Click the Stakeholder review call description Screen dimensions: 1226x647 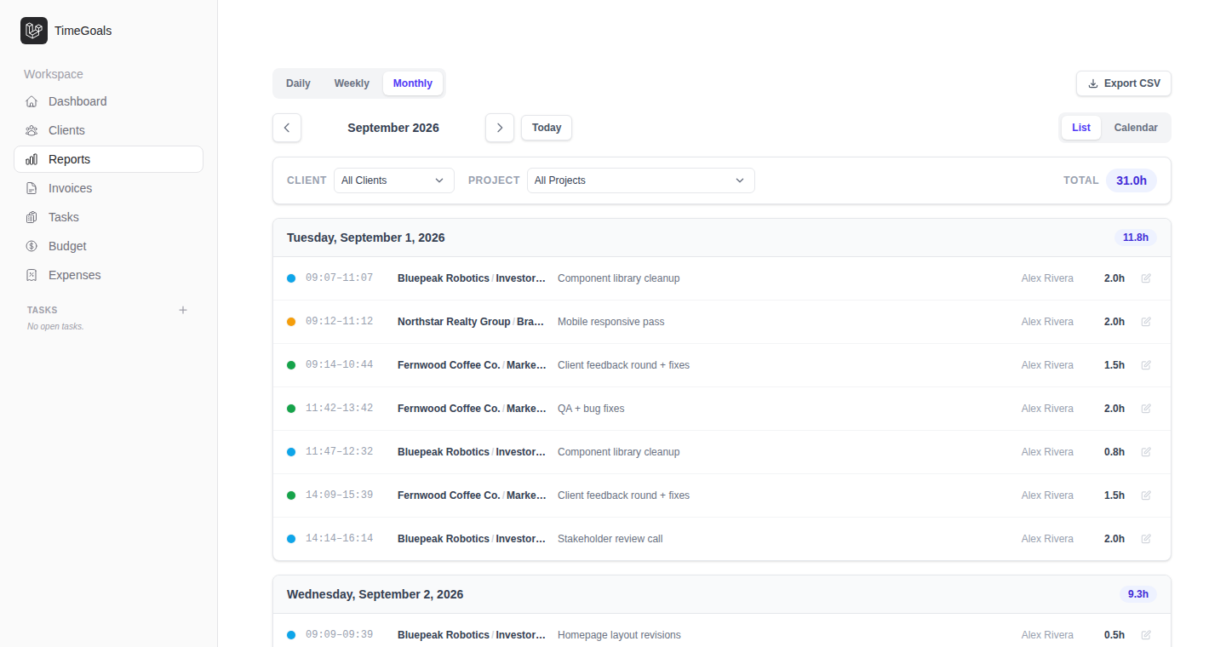pyautogui.click(x=610, y=539)
